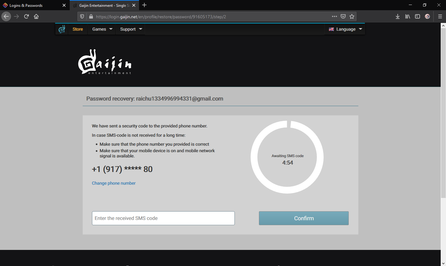This screenshot has width=446, height=266.
Task: Open tracking protection shield icon
Action: coord(82,17)
